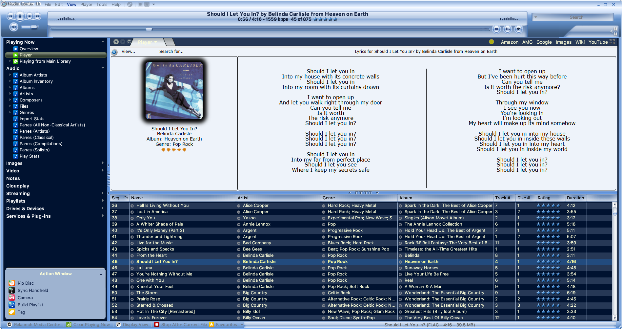Click the Sync Handheld icon
Viewport: 622px width, 329px height.
tap(12, 290)
